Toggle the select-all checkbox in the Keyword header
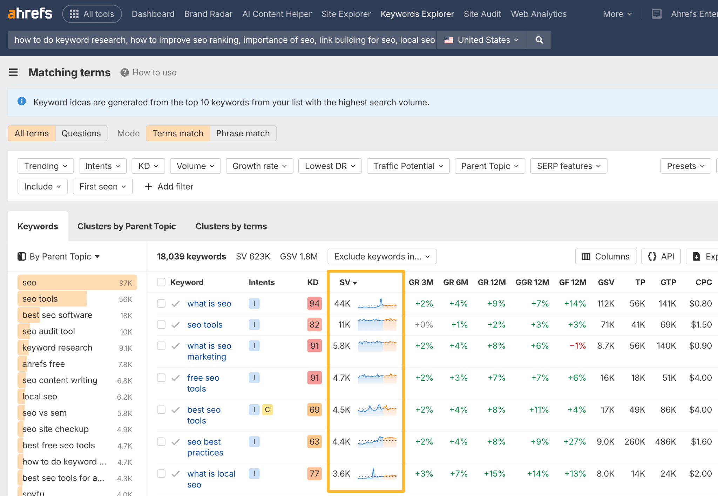Viewport: 718px width, 496px height. click(x=161, y=282)
